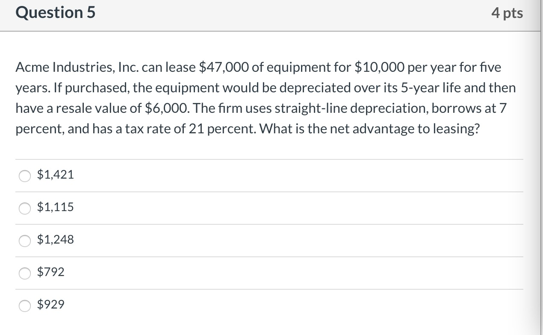Click the $1,115 answer label text
Viewport: 543px width, 335px height.
tap(56, 207)
